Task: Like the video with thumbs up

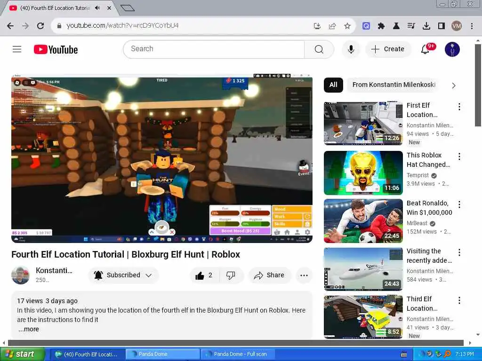Action: 204,275
